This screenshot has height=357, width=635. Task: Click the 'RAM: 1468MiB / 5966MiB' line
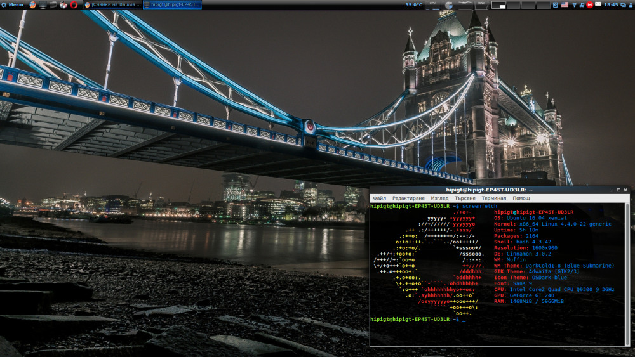pos(528,301)
